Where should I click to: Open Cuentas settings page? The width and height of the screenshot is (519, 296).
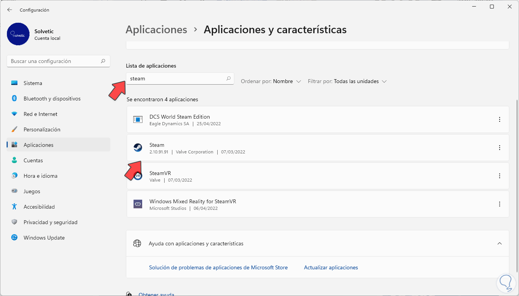(58, 160)
